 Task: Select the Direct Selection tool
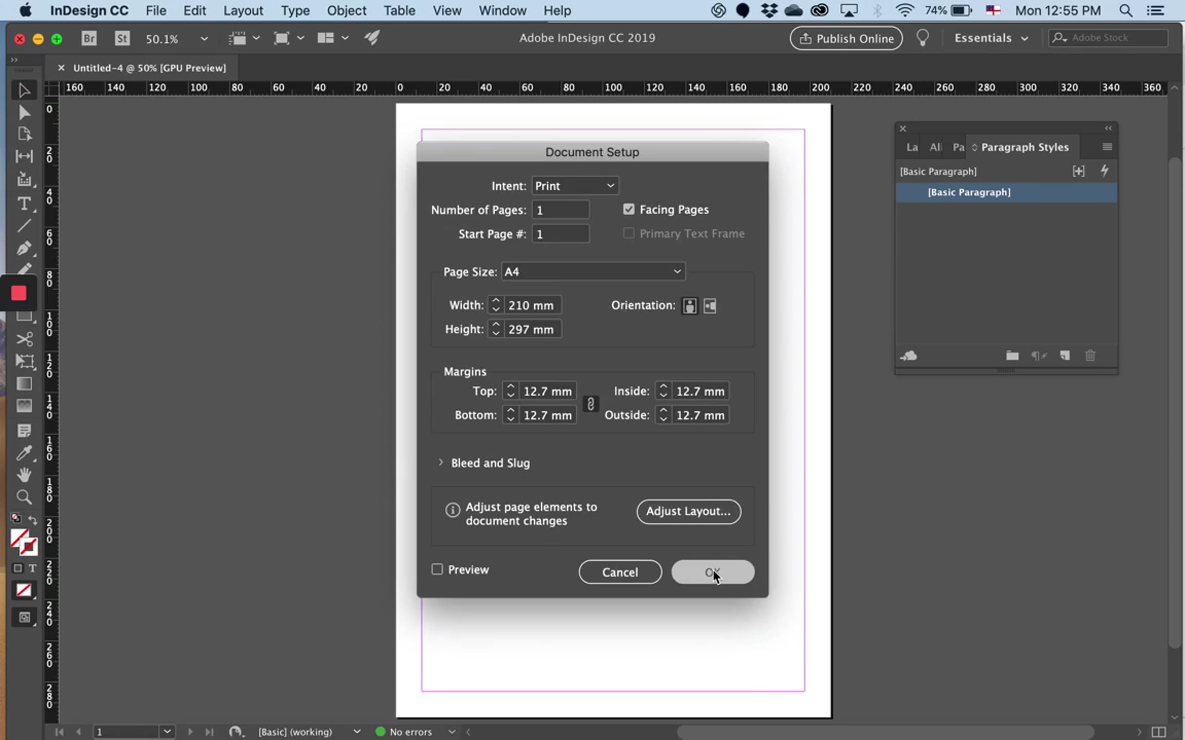click(x=24, y=113)
